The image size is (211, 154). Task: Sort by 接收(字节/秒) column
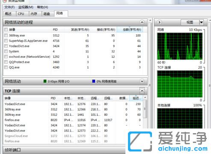[x=104, y=29]
